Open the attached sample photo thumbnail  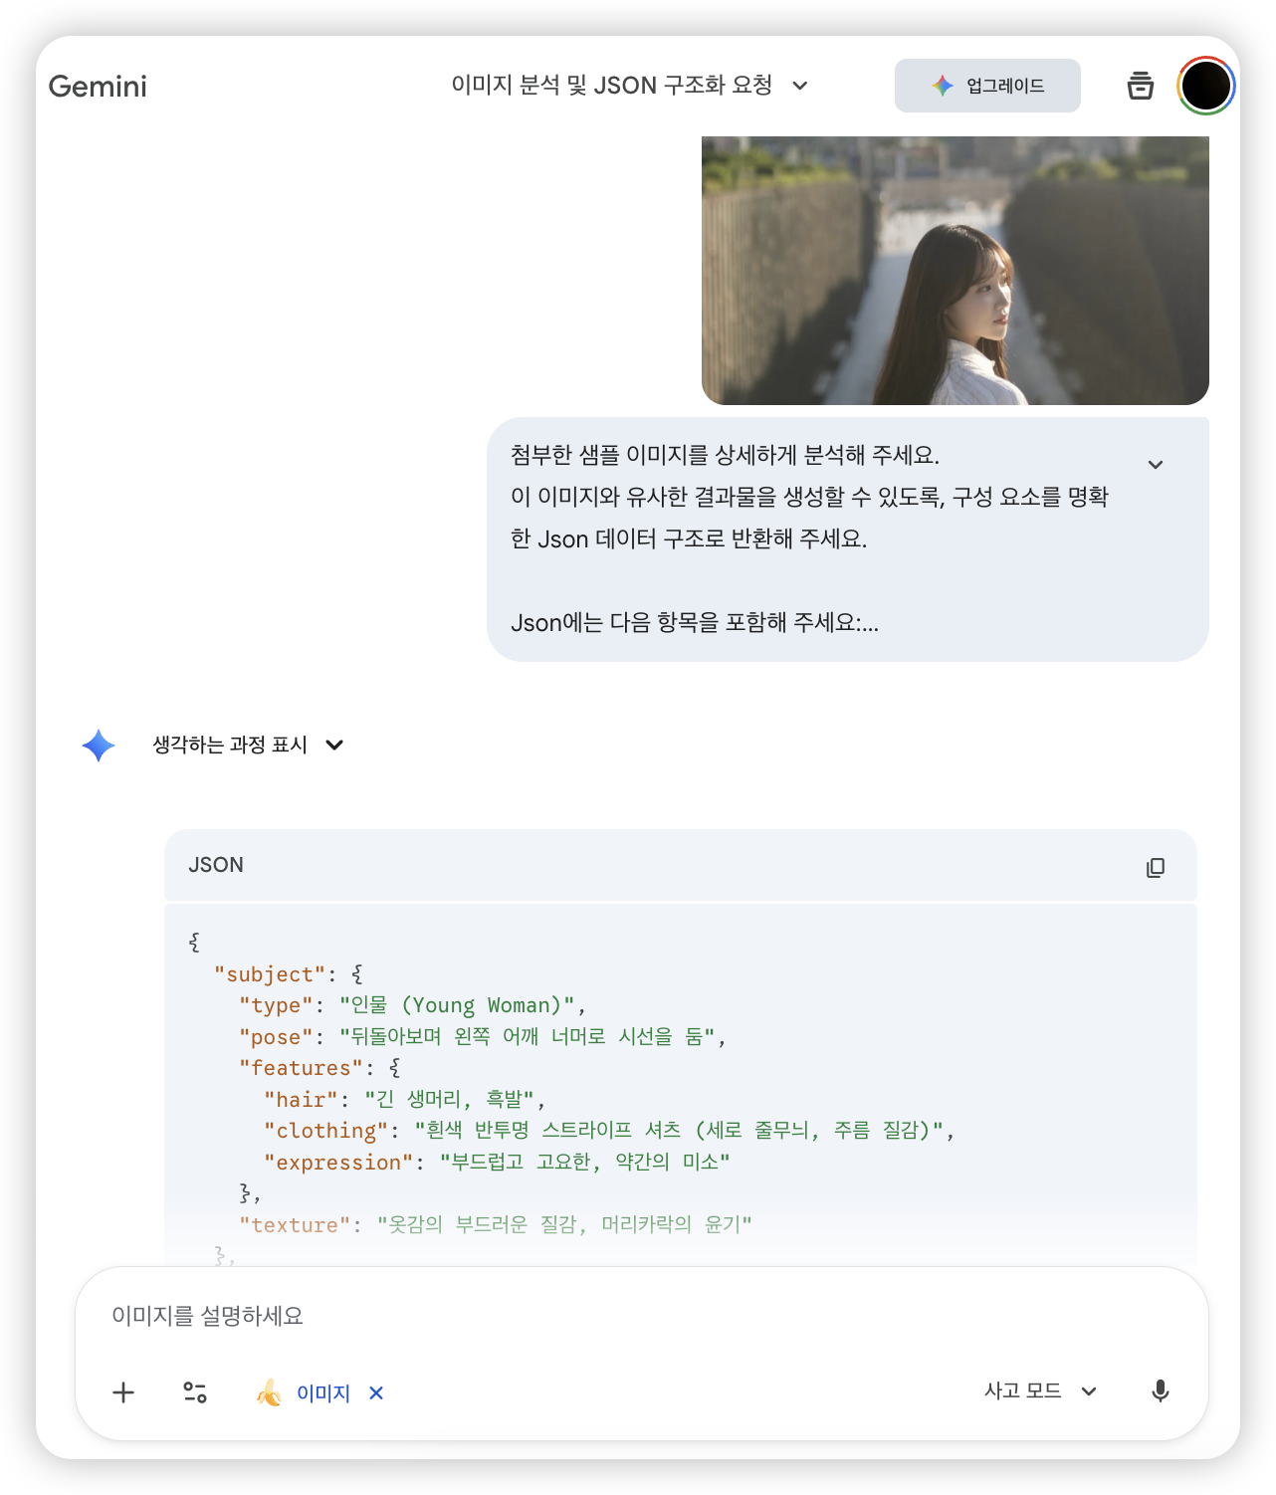956,271
